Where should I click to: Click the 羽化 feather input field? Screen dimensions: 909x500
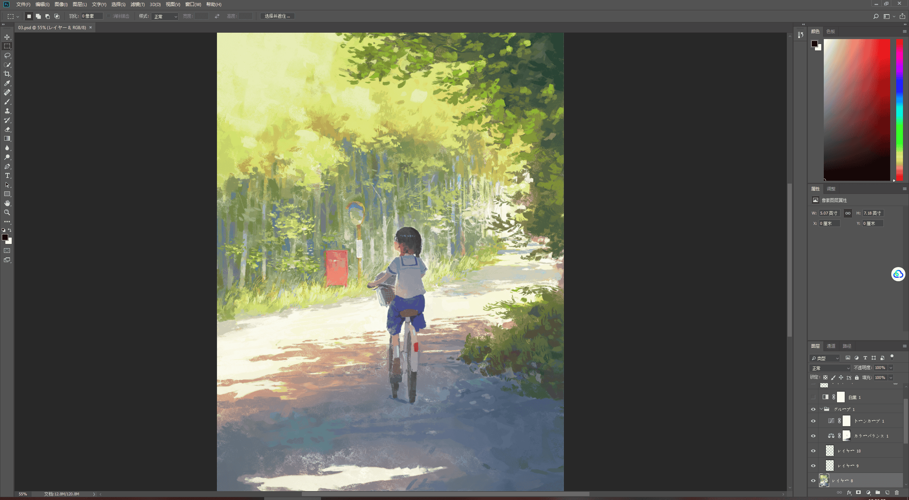tap(92, 16)
